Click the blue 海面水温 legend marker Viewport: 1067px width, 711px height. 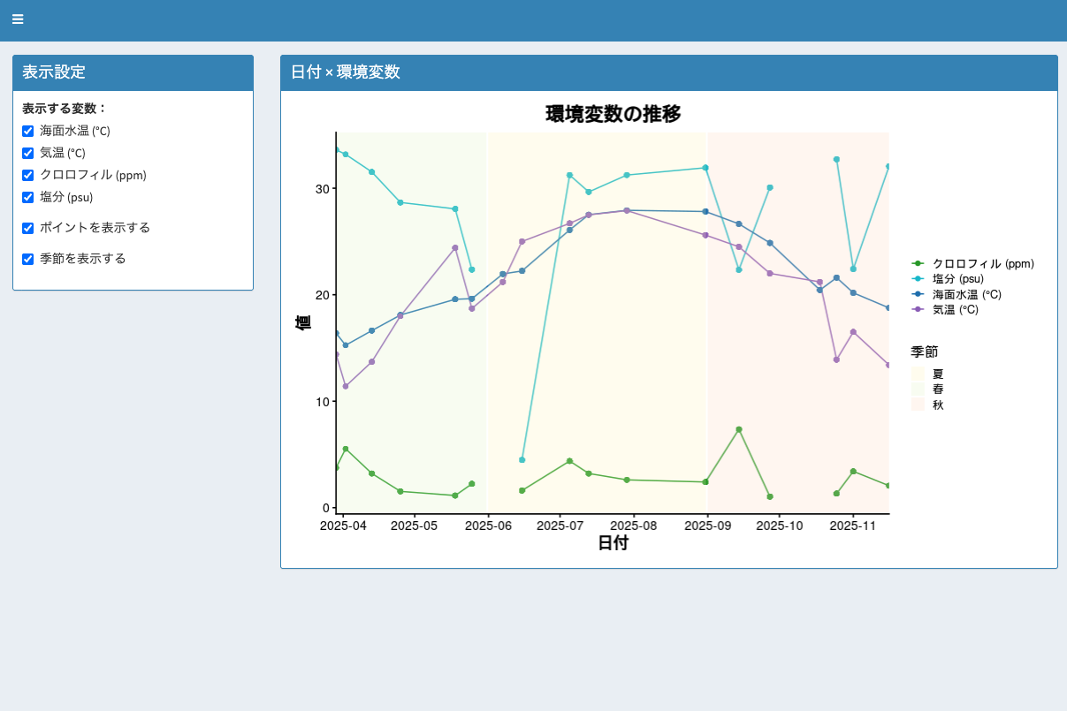pos(918,294)
